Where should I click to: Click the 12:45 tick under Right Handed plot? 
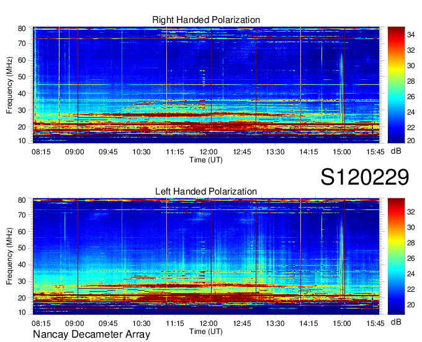point(241,152)
